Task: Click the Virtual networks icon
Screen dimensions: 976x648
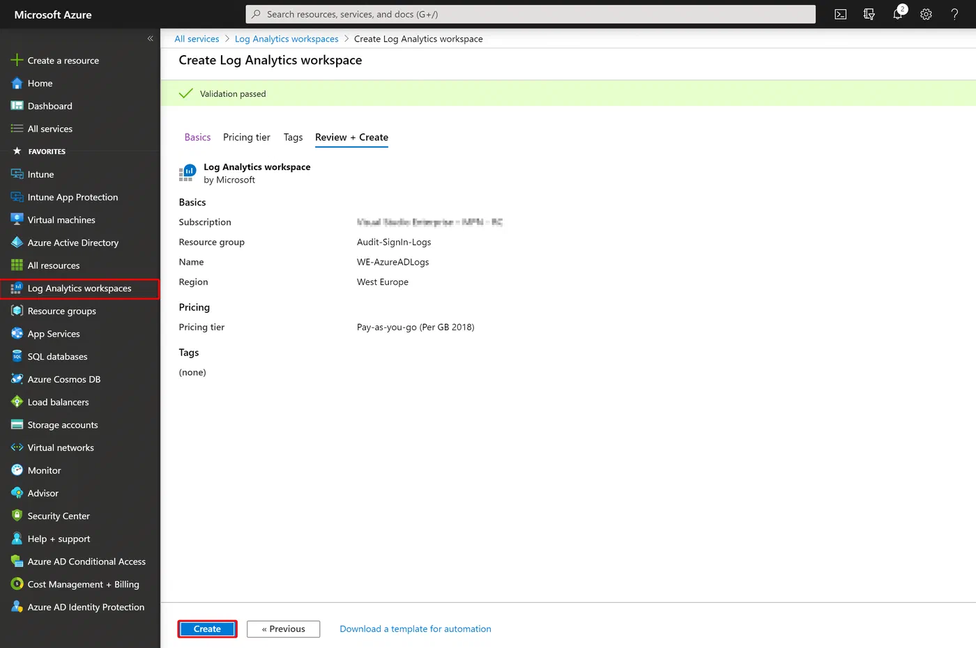Action: 17,447
